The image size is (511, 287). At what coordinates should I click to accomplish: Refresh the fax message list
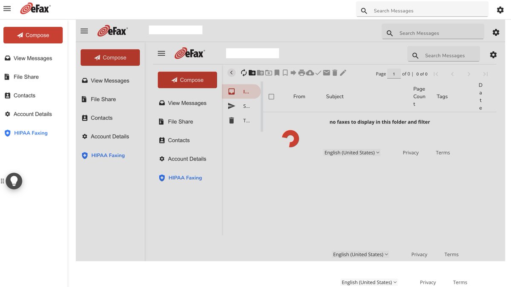tap(244, 73)
